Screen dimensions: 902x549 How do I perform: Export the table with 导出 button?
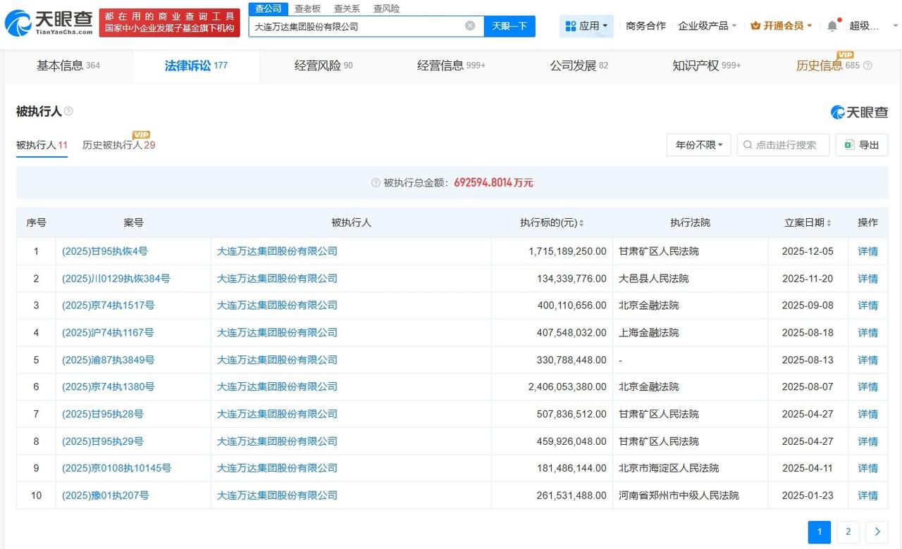(x=861, y=145)
